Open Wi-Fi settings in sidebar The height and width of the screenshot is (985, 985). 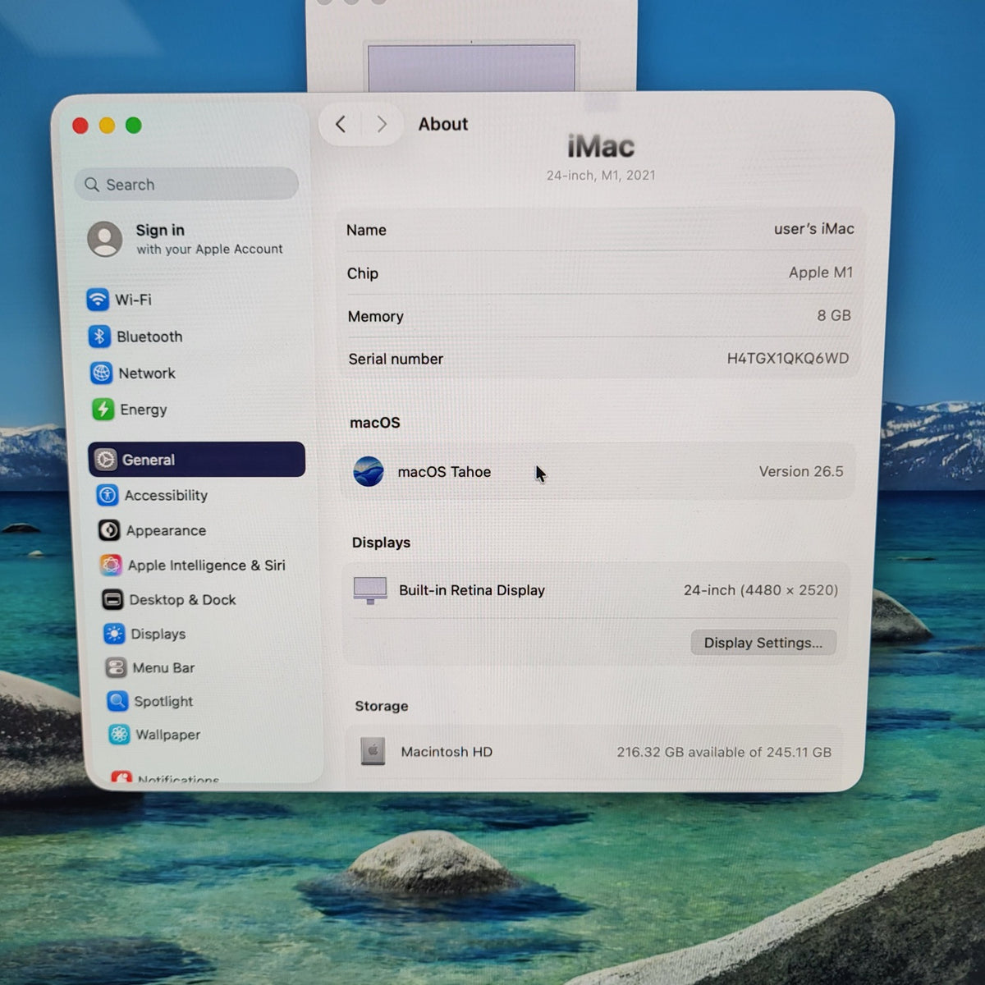(121, 300)
